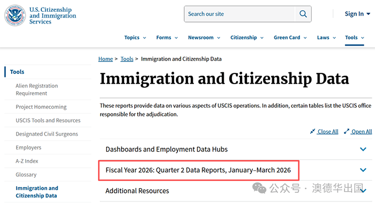The image size is (375, 203).
Task: Open Fiscal Year 2026 Quarter 2 Data Reports
Action: [198, 170]
